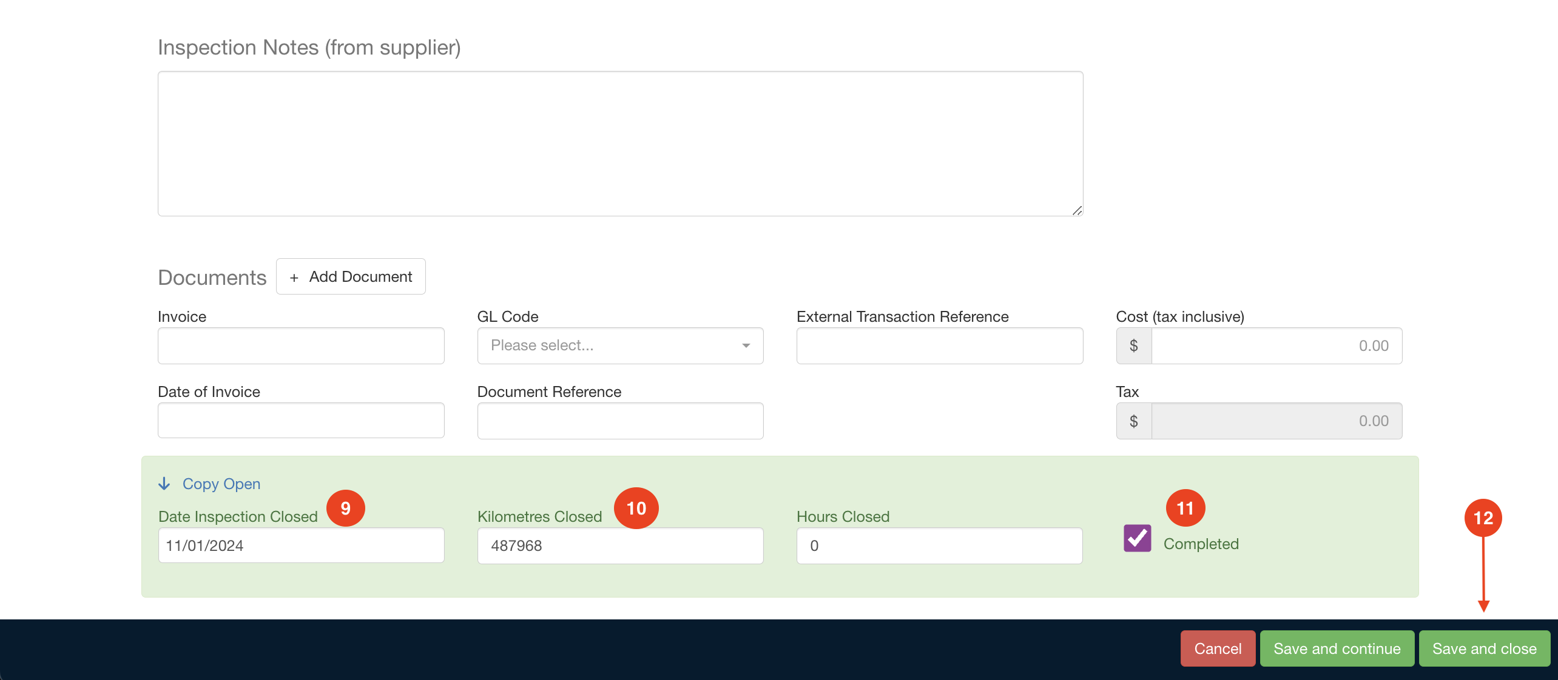Click into the Invoice field
1558x680 pixels.
click(301, 345)
